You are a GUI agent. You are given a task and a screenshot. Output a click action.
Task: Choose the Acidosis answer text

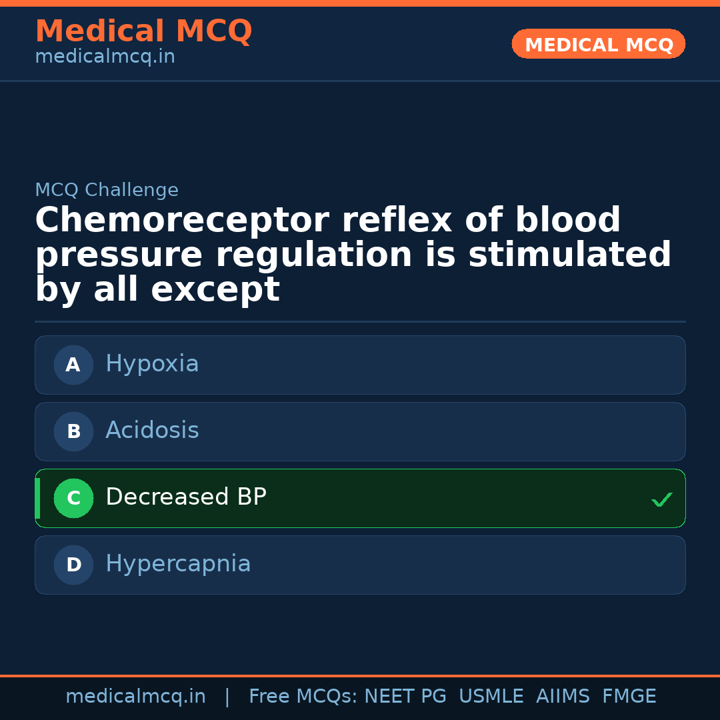(x=152, y=431)
